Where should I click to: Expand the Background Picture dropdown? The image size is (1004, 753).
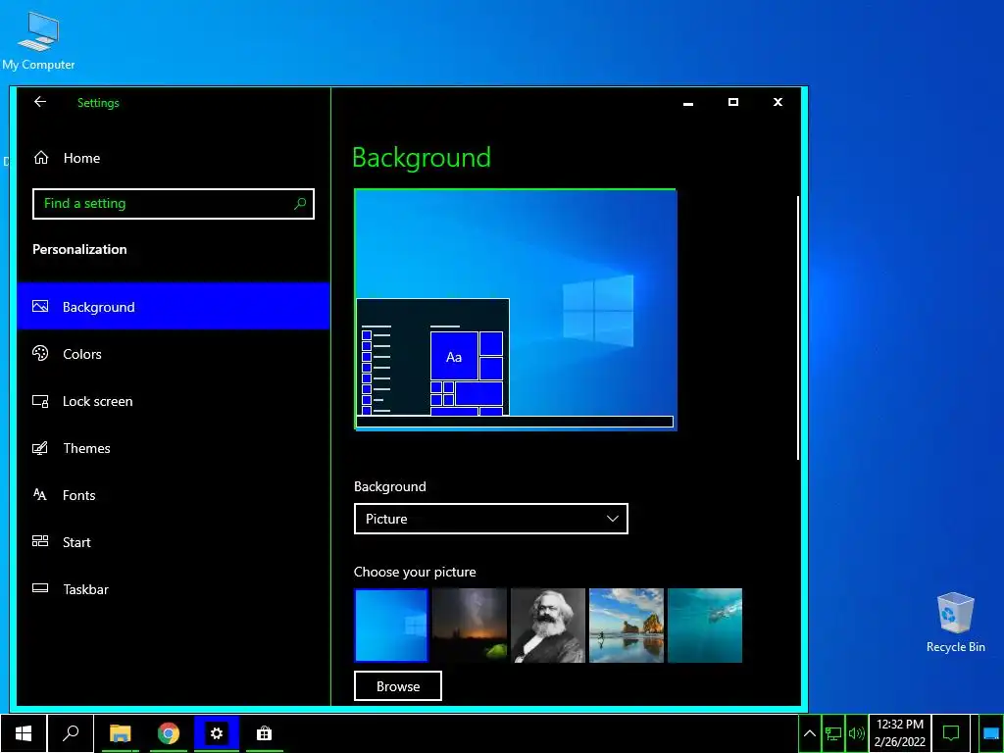tap(490, 519)
